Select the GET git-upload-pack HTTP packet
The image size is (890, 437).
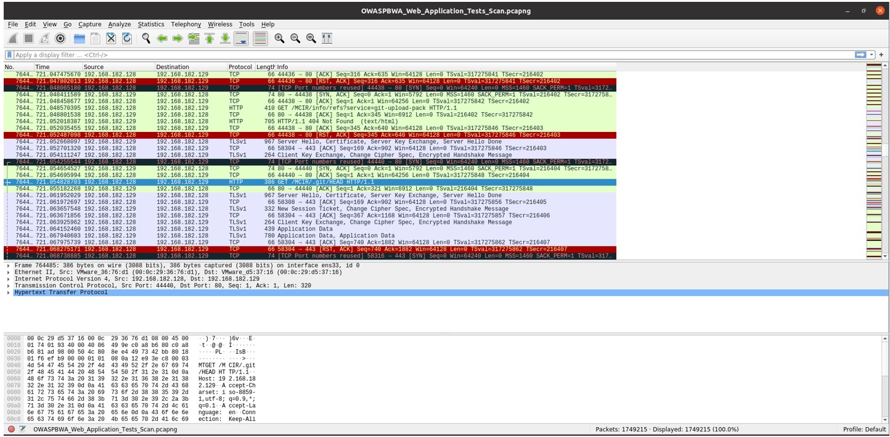click(310, 108)
